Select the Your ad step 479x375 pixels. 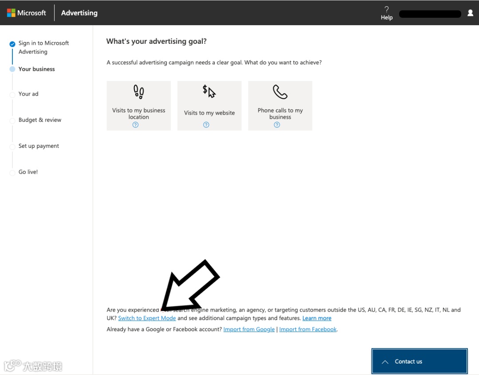28,93
